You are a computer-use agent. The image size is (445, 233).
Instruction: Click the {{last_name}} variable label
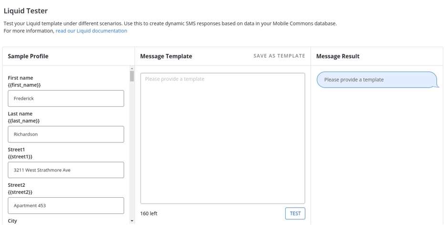tap(24, 121)
